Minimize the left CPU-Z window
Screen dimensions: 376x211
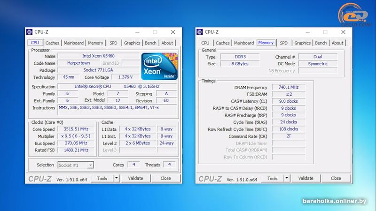click(x=137, y=32)
